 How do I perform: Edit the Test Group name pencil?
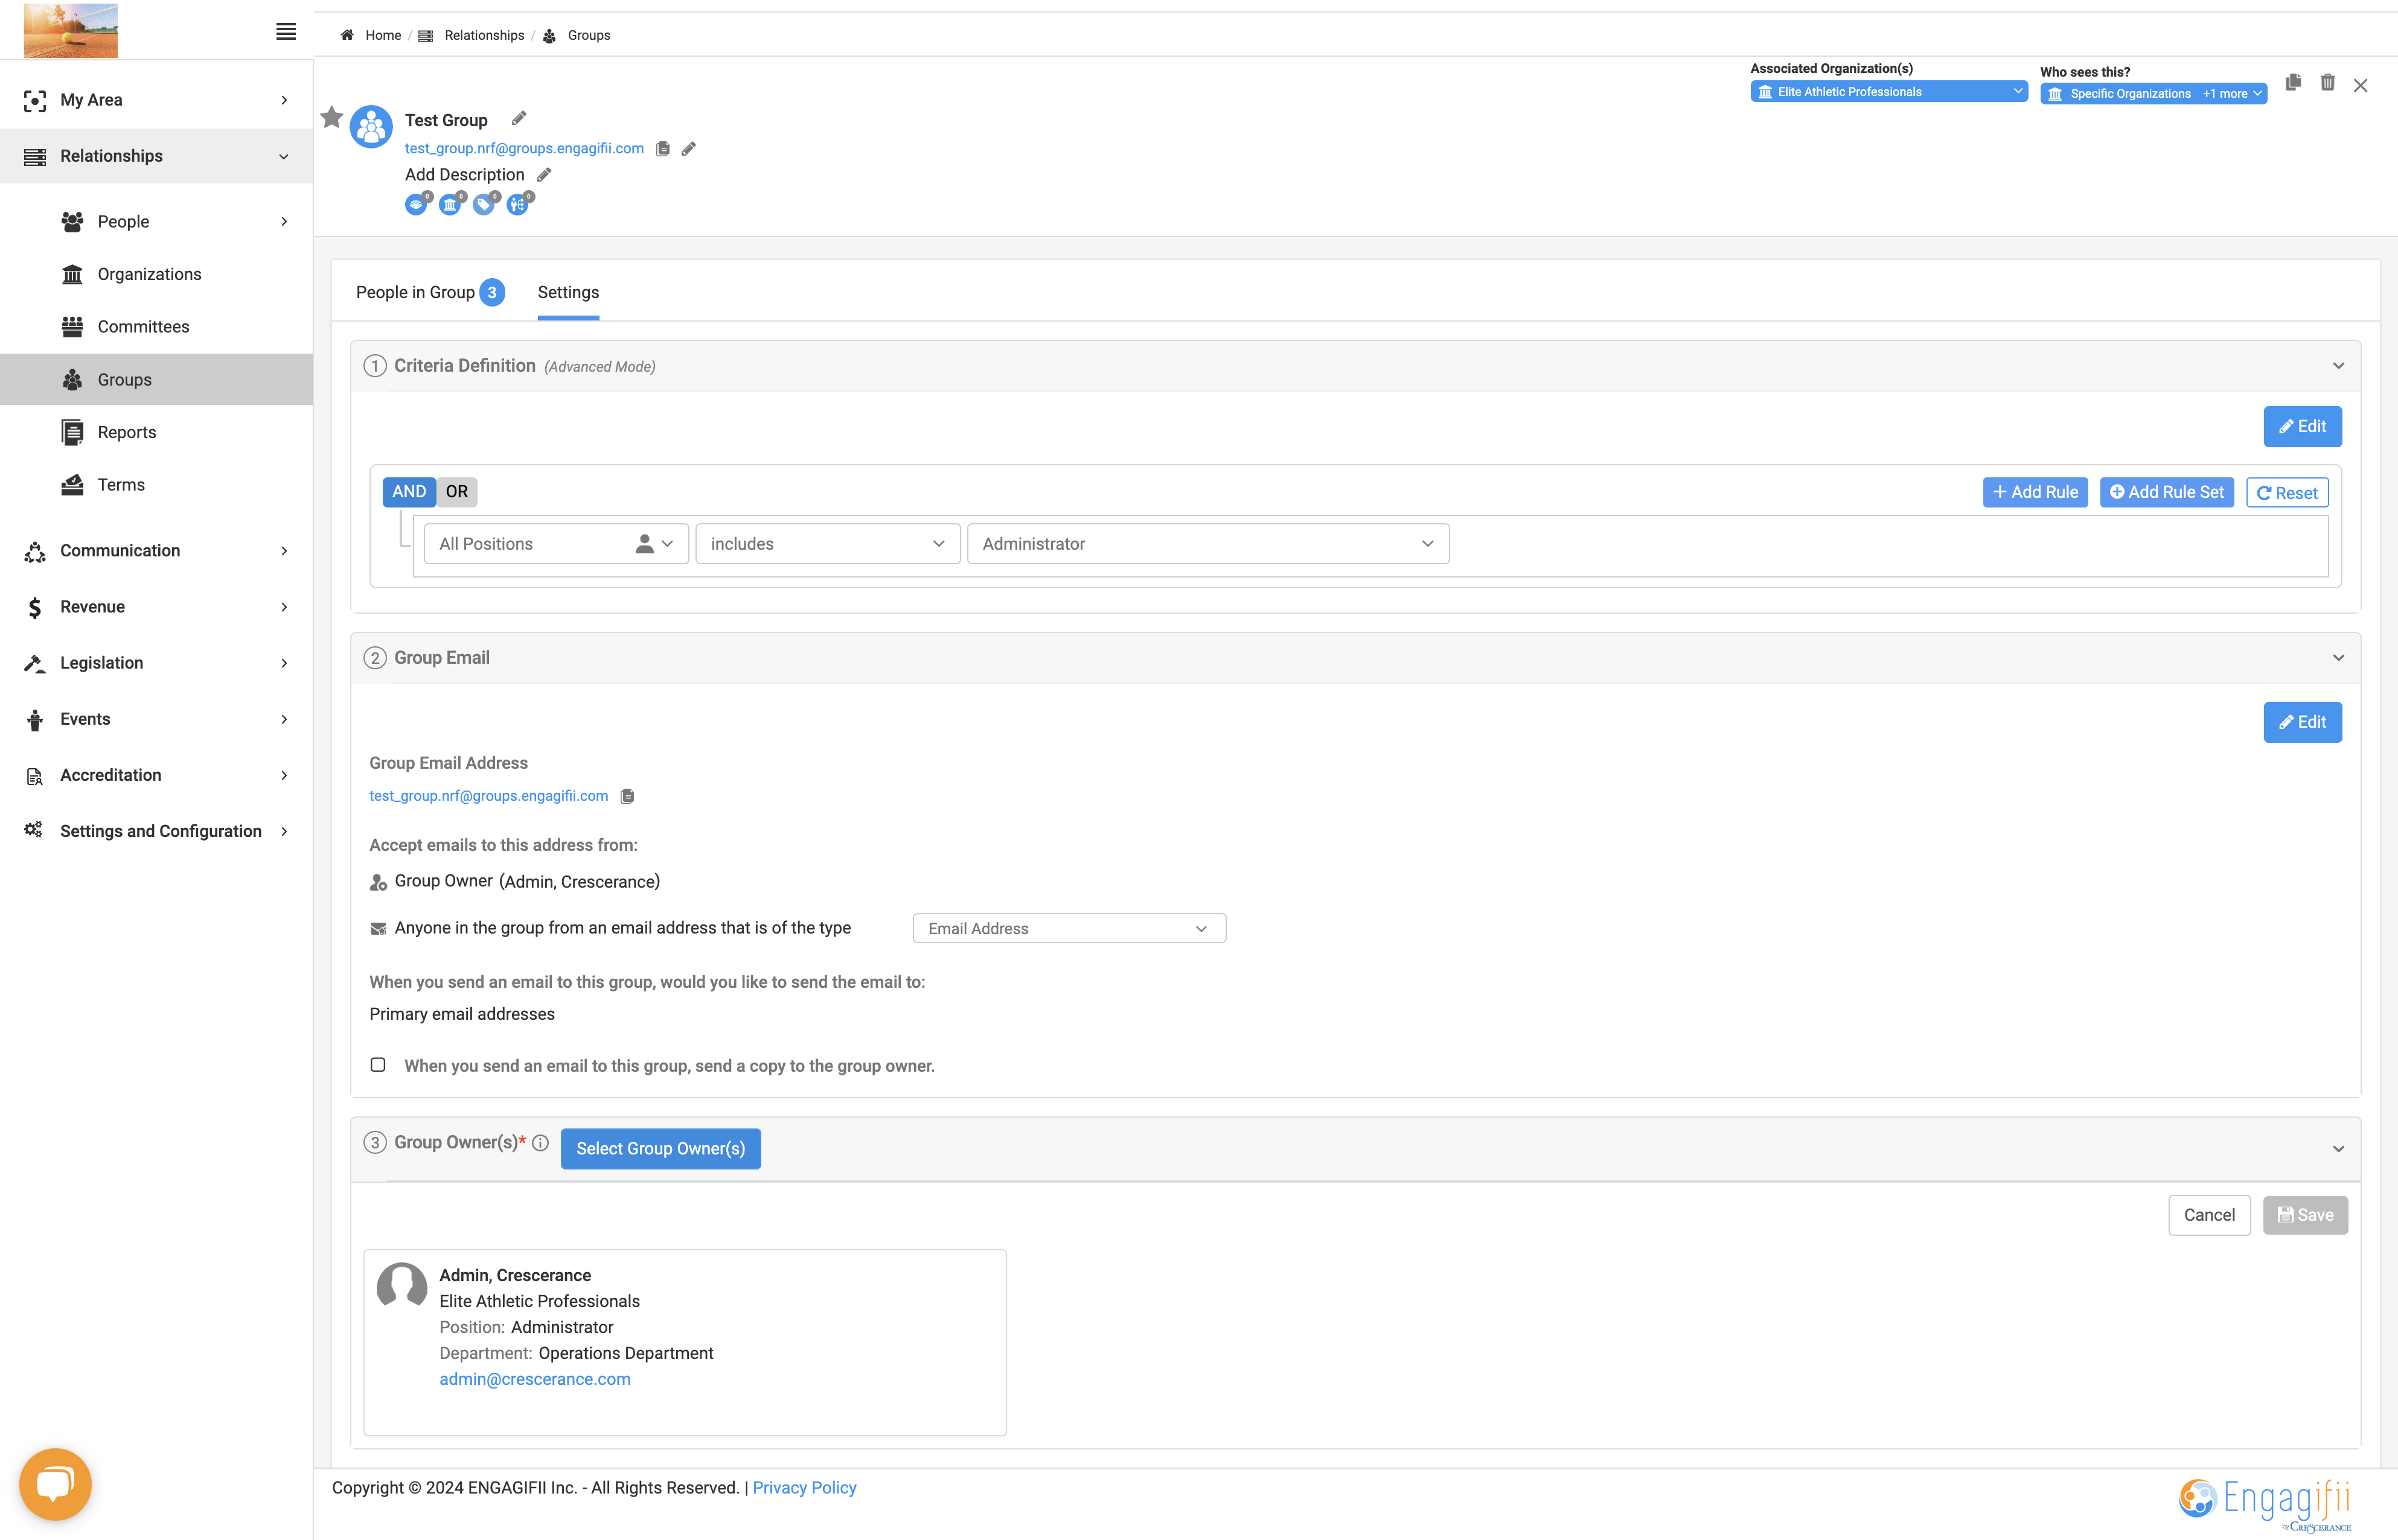pos(518,119)
